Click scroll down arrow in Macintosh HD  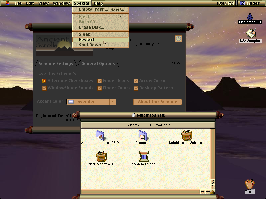[213, 187]
